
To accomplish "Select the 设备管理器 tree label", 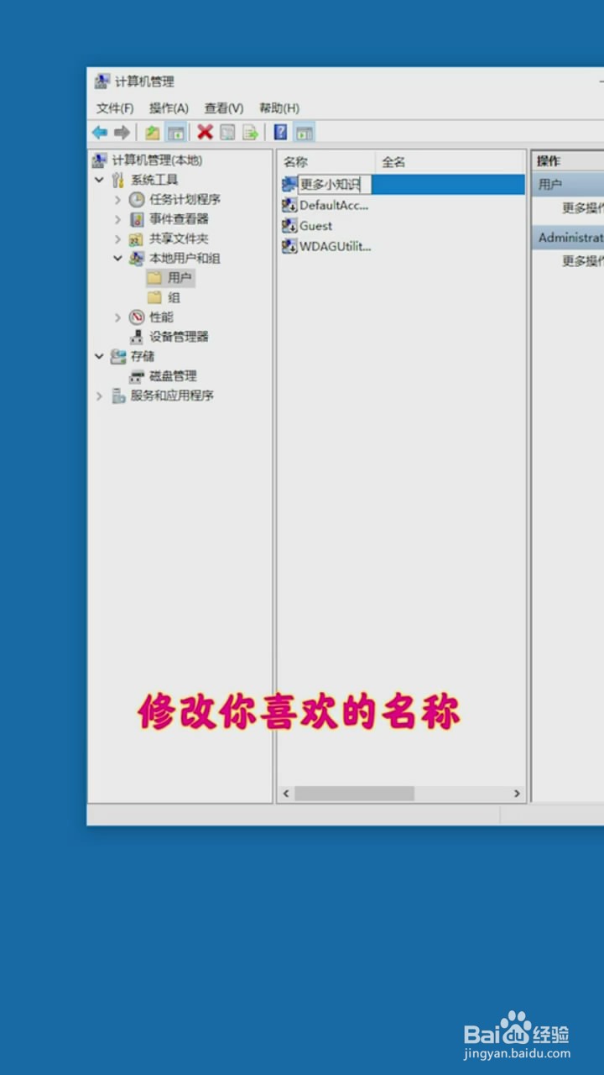I will click(179, 337).
